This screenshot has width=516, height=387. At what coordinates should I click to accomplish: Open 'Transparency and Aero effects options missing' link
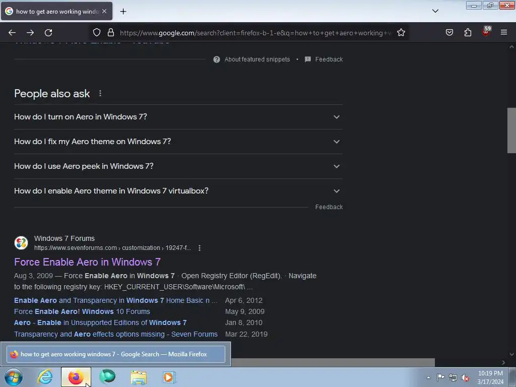116,335
